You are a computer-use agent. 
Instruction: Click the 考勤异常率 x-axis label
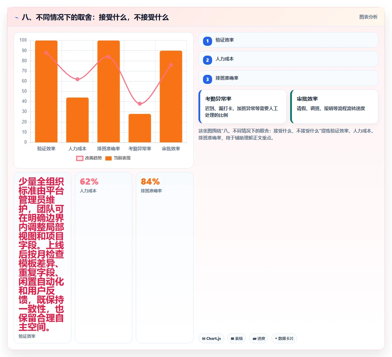point(140,149)
